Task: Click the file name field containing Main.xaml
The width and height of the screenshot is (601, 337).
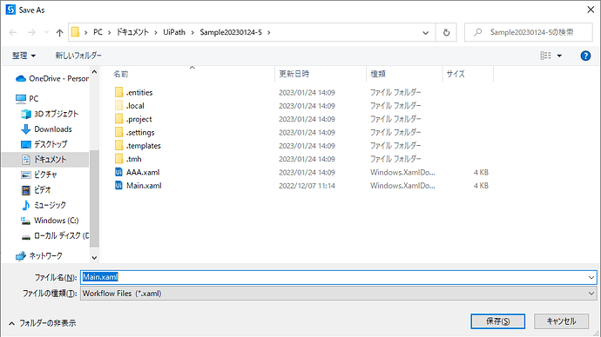Action: [338, 277]
